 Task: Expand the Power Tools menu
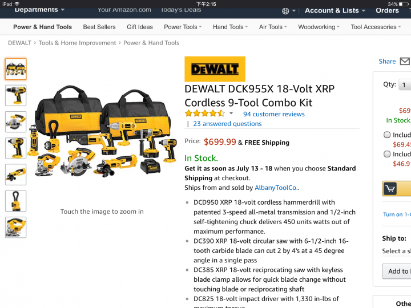coord(183,27)
